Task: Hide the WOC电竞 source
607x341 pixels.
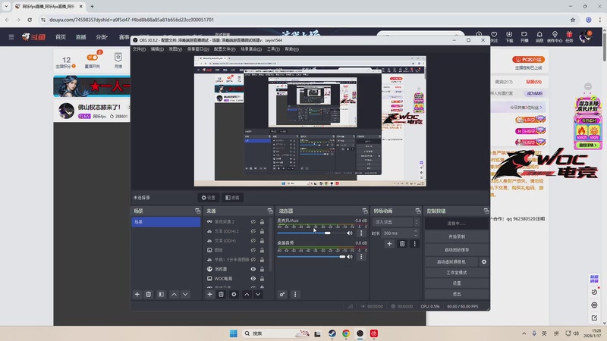Action: coord(253,278)
